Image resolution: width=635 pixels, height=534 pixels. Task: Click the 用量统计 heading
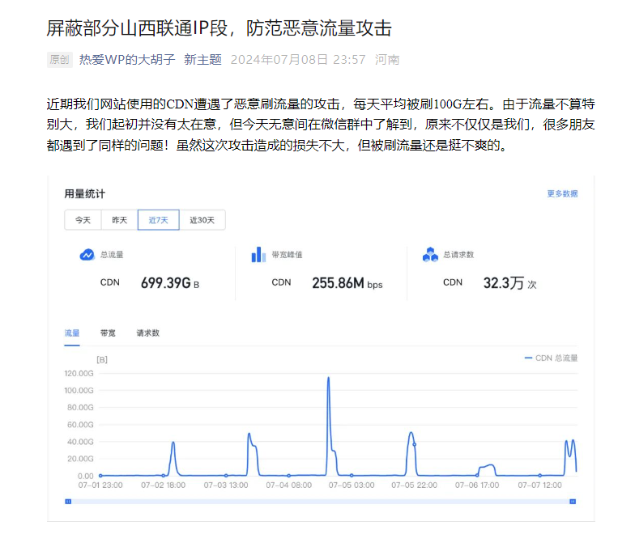pyautogui.click(x=84, y=194)
